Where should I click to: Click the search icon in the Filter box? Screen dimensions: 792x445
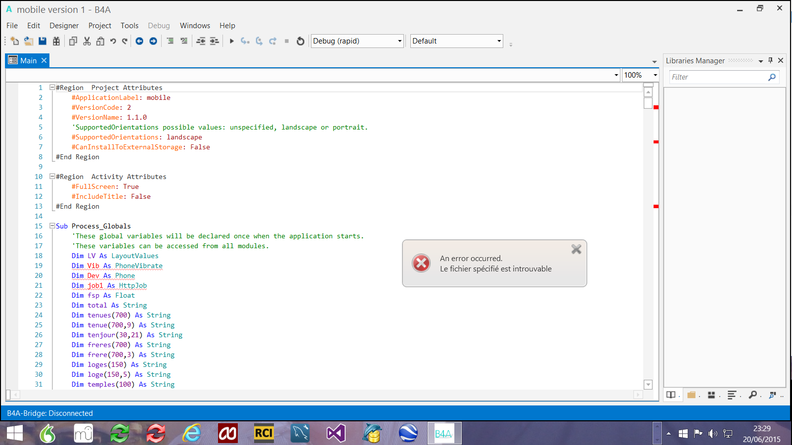pyautogui.click(x=772, y=77)
